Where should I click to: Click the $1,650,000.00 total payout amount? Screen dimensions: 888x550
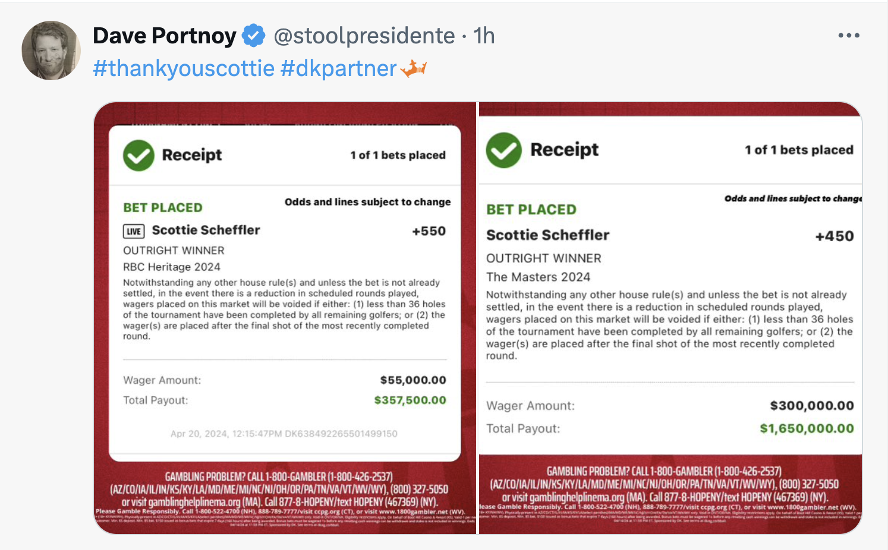807,429
